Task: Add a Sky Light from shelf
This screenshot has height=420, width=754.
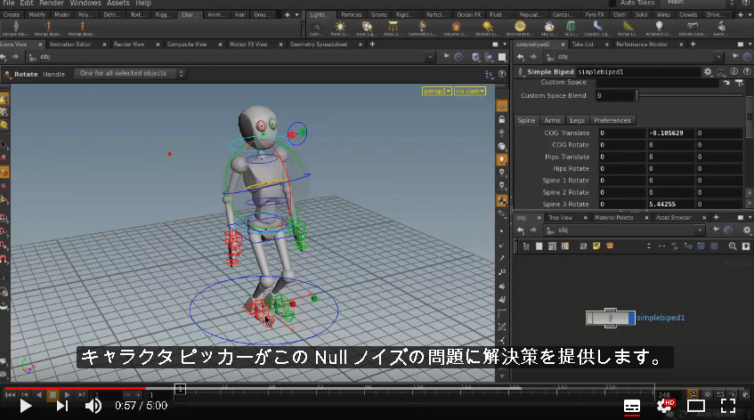Action: [548, 28]
